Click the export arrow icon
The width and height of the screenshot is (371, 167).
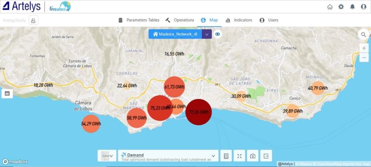tap(266, 156)
